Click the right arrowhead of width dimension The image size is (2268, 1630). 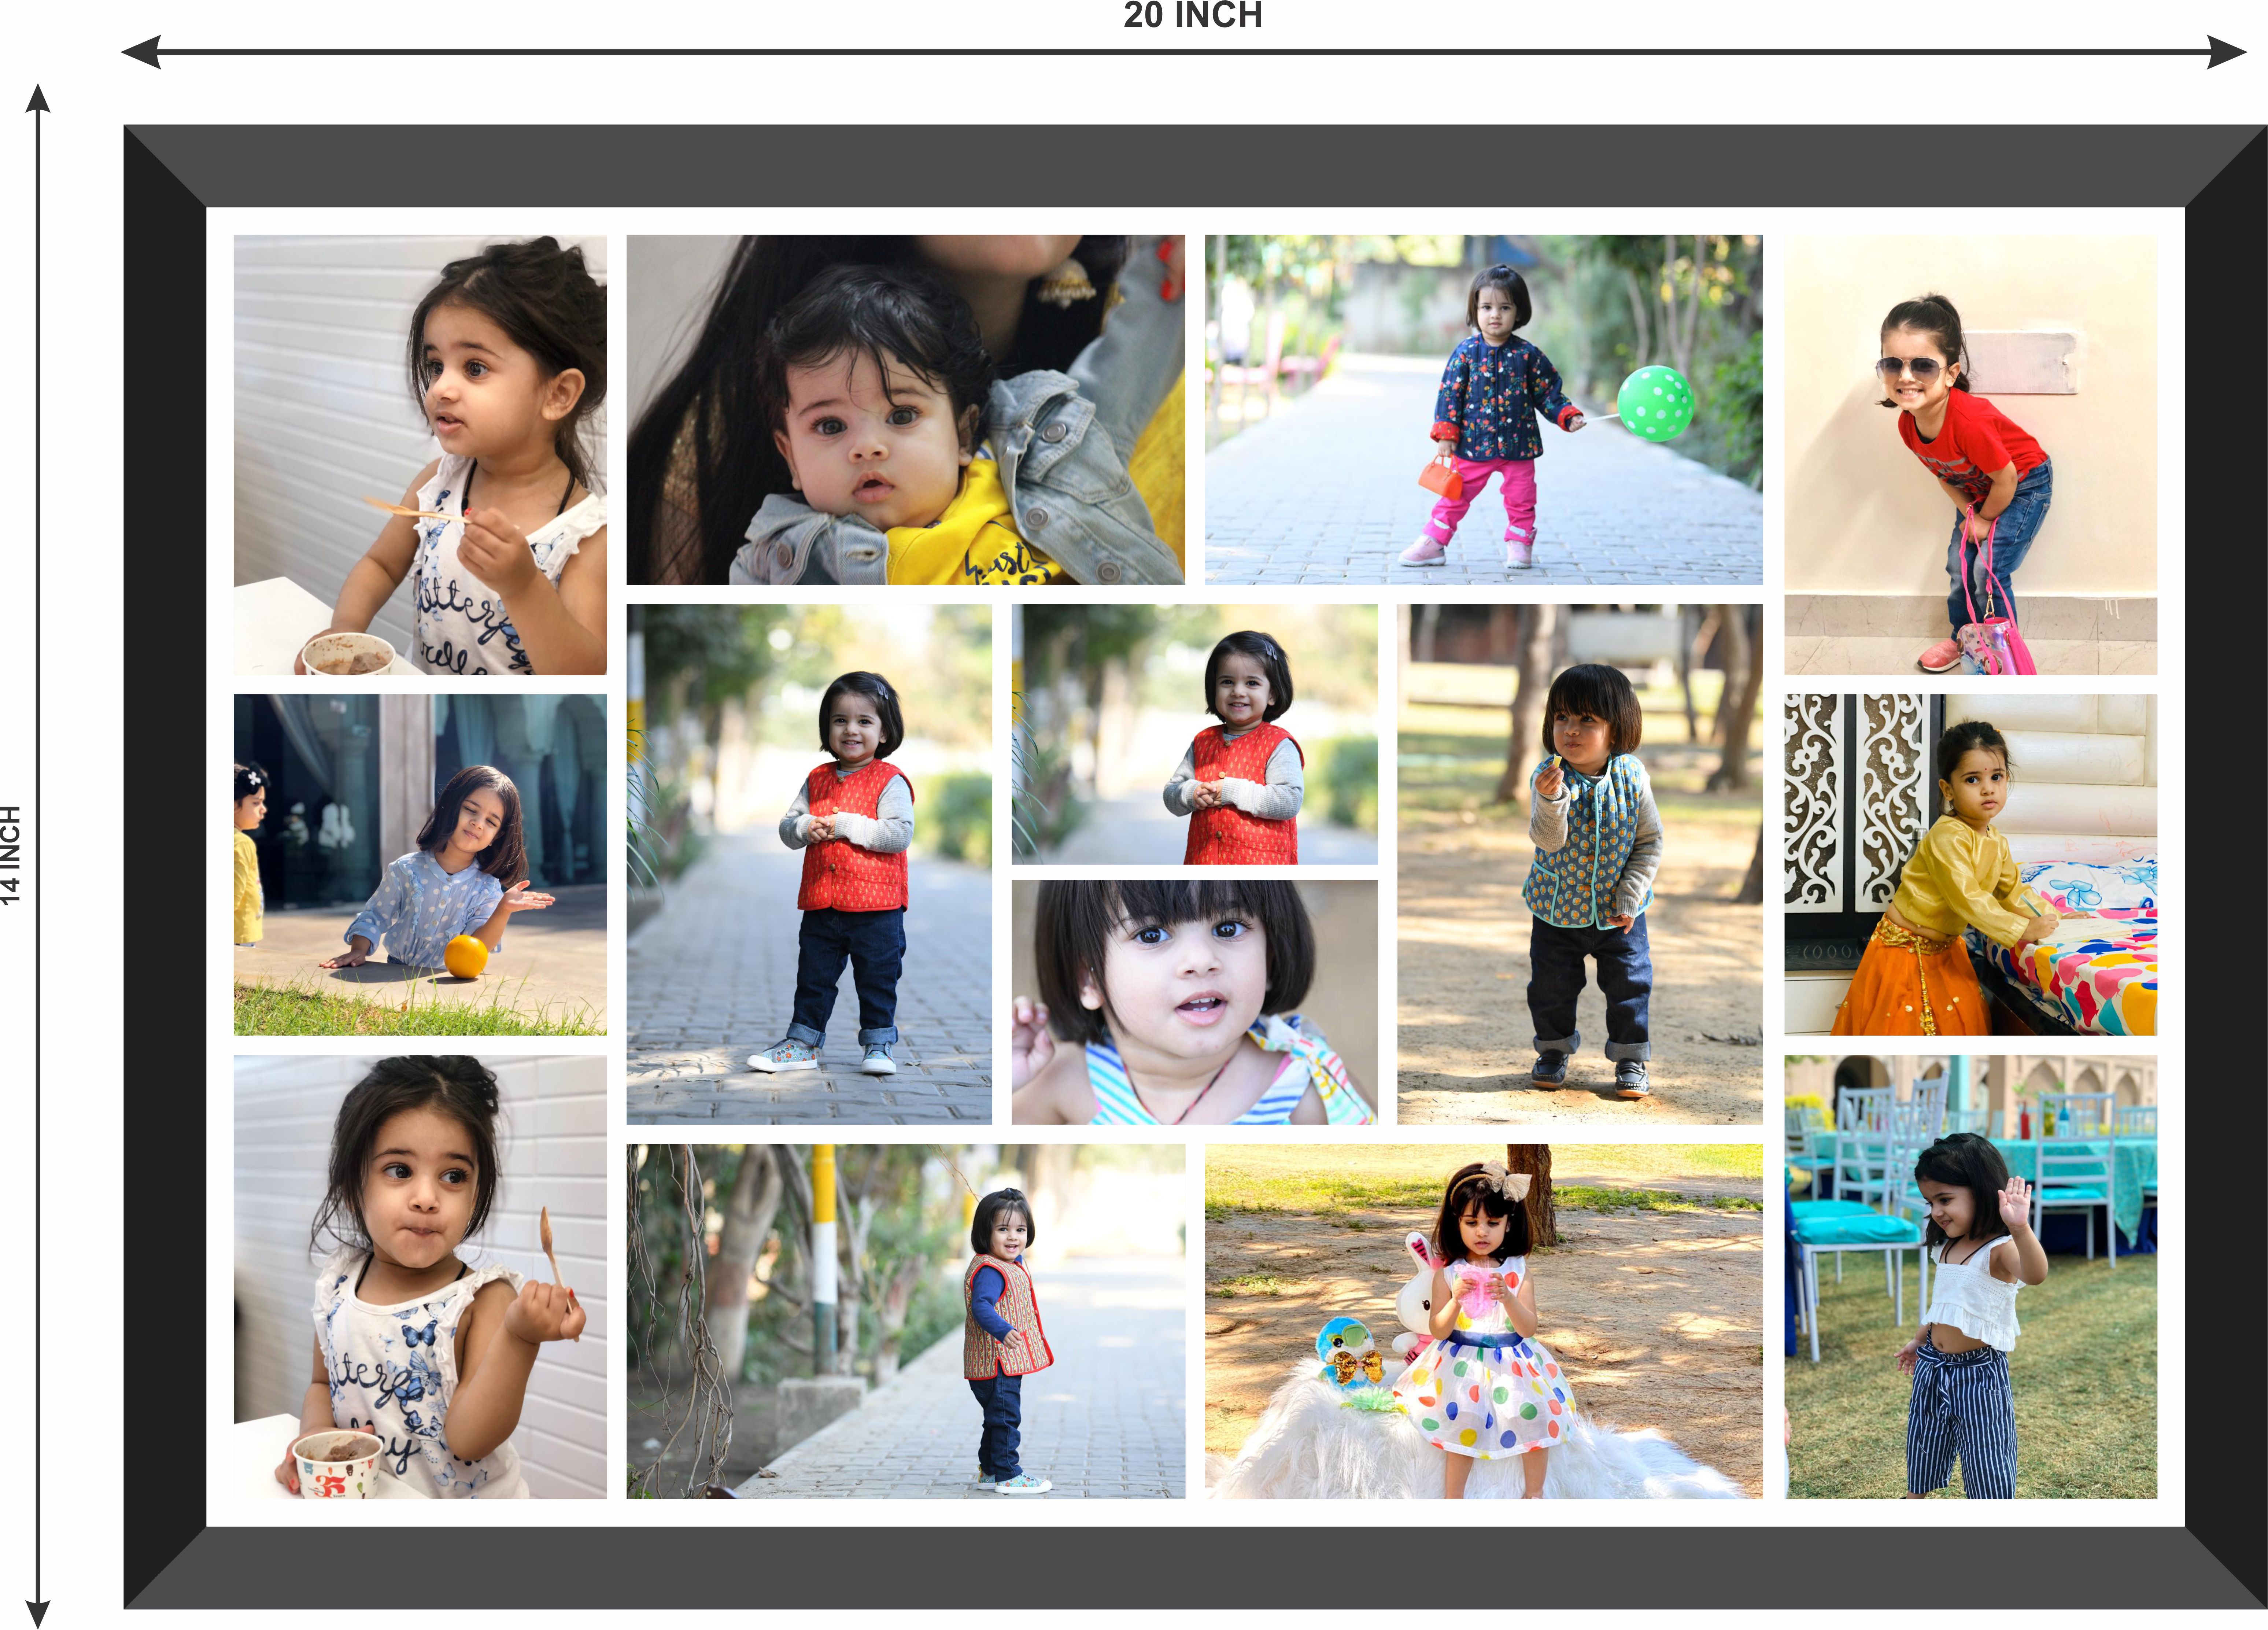pos(2226,52)
